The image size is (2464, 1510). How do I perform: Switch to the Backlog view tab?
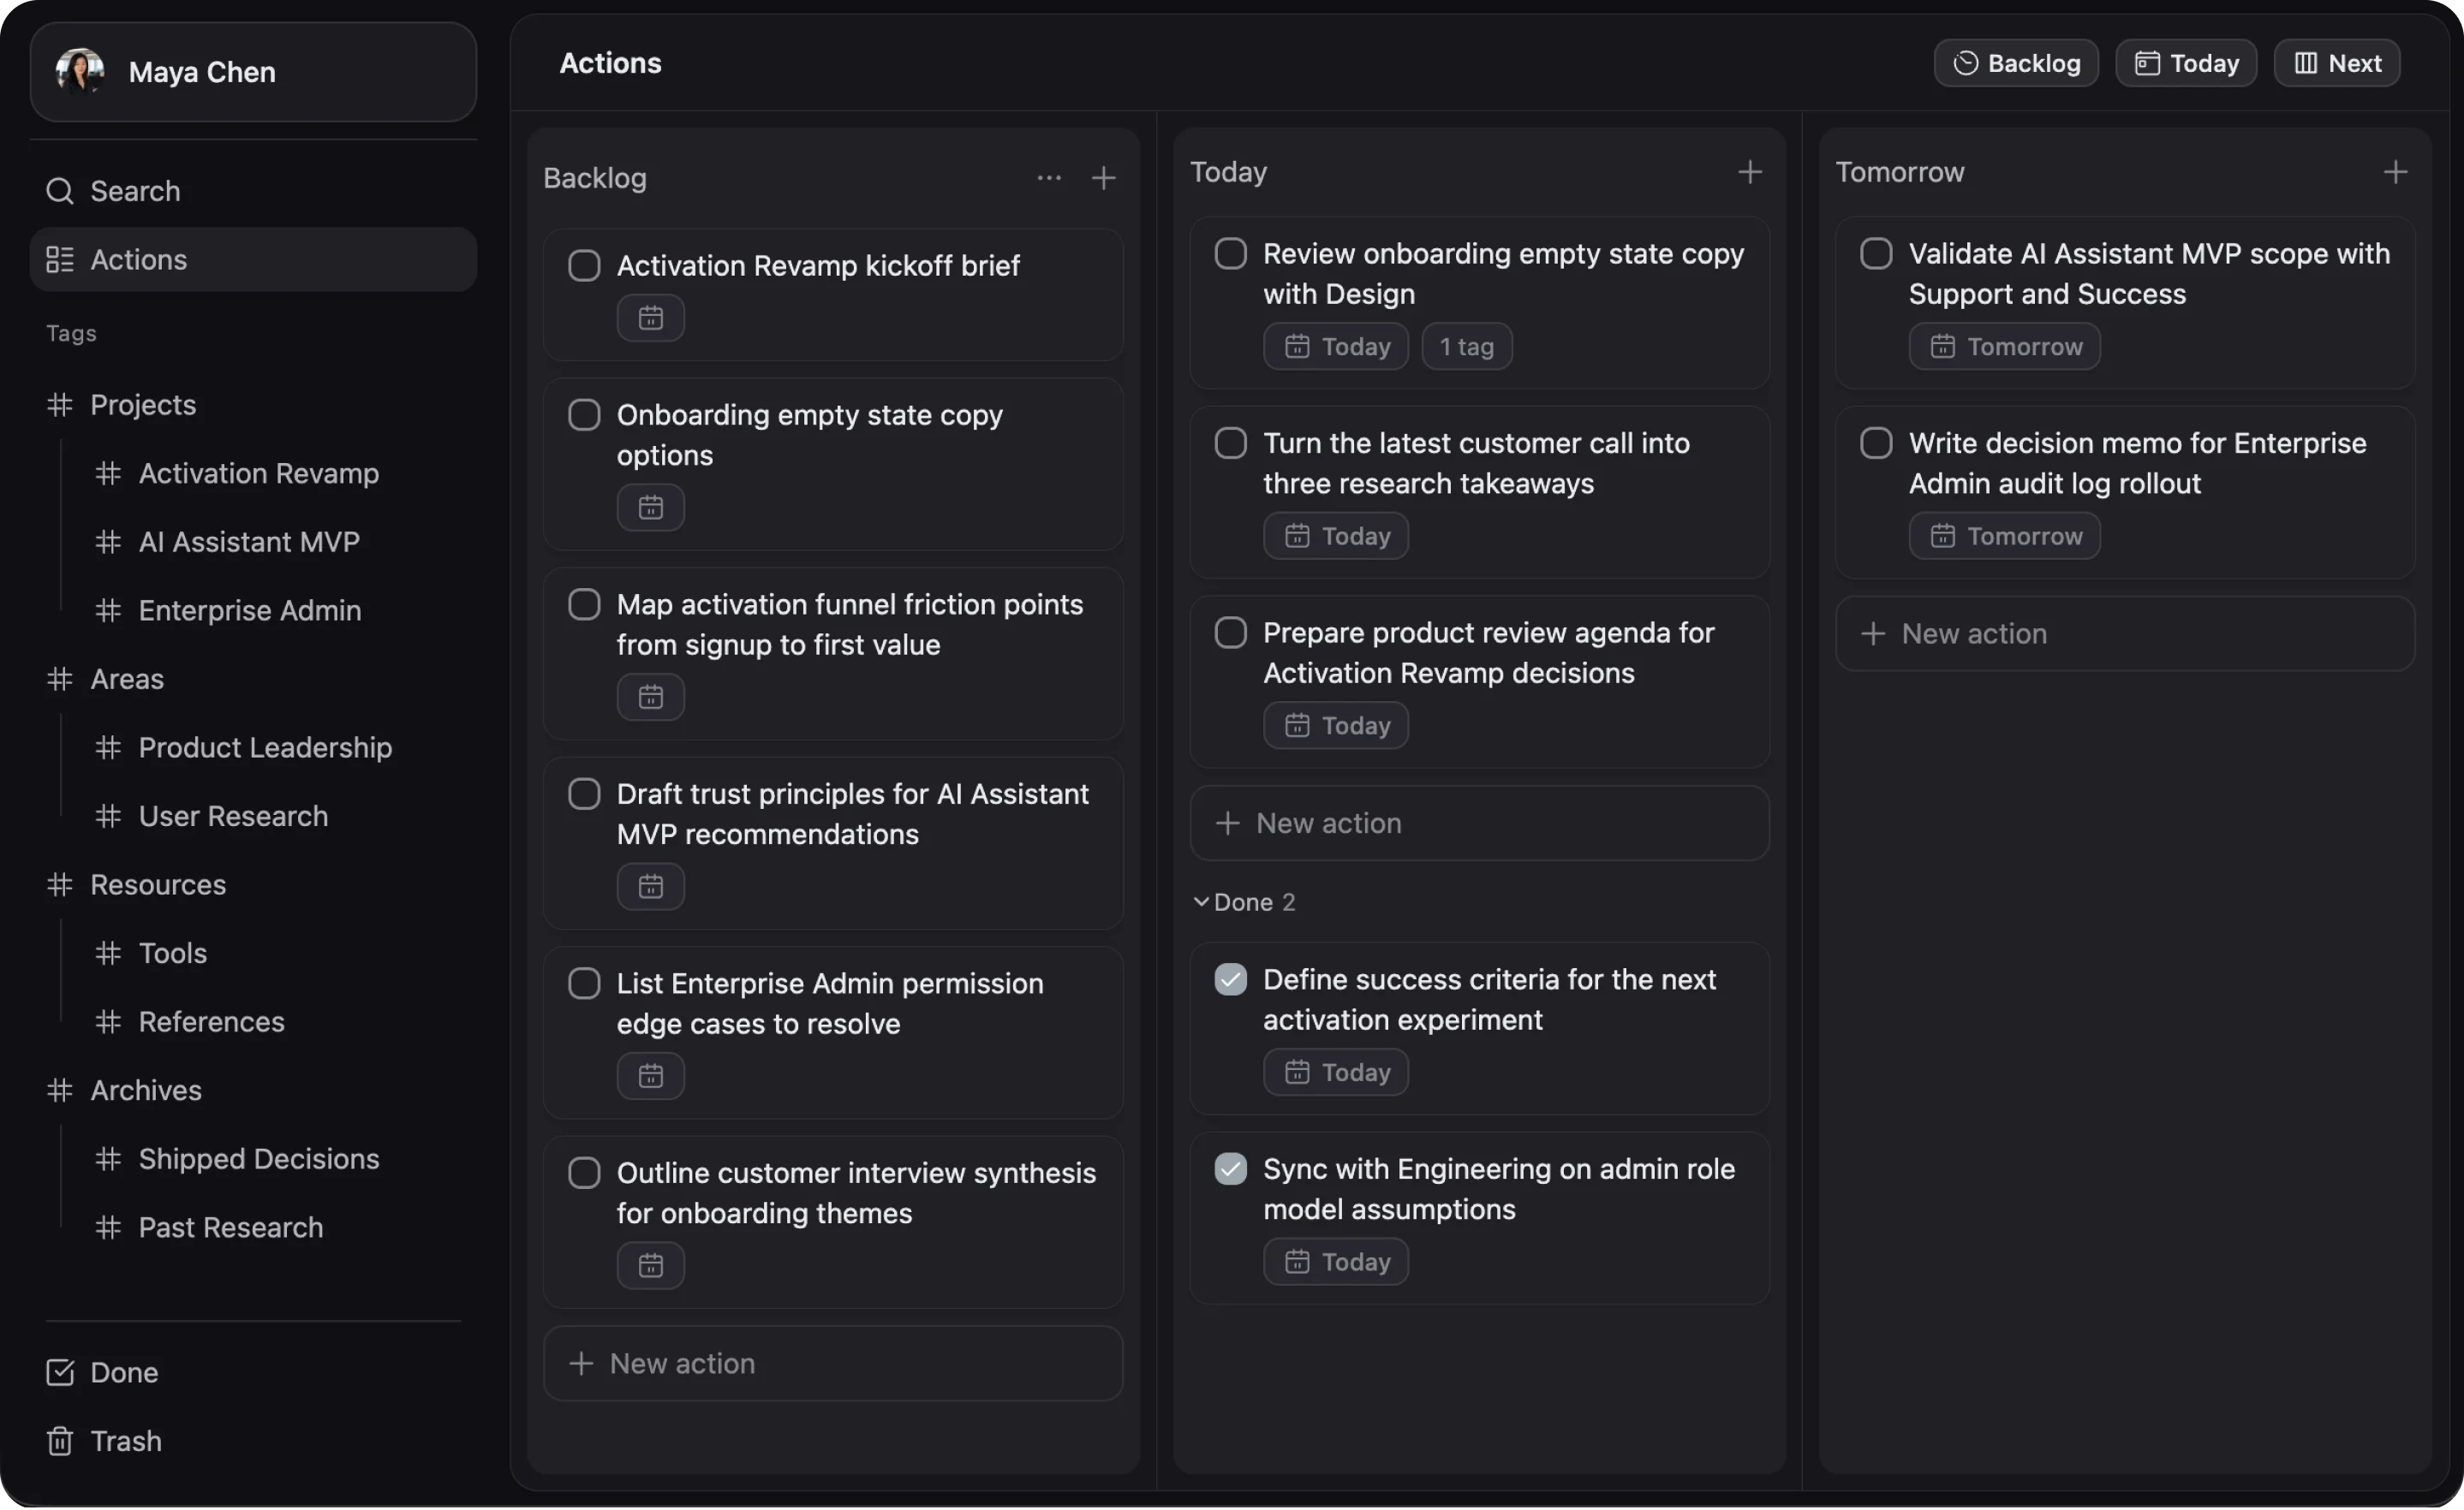tap(2016, 63)
